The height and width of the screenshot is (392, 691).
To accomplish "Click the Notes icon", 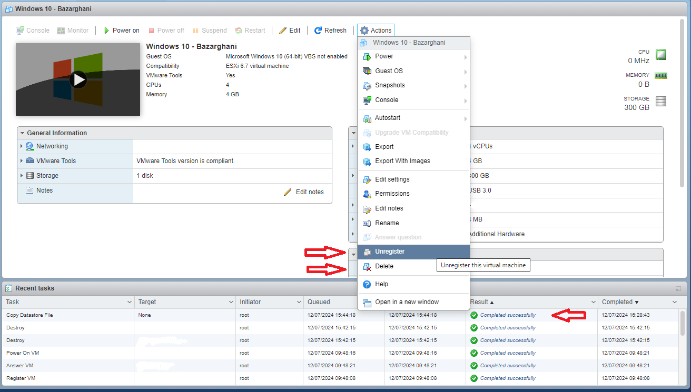I will point(30,190).
